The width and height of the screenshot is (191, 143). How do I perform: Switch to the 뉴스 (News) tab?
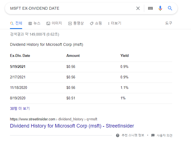point(34,23)
